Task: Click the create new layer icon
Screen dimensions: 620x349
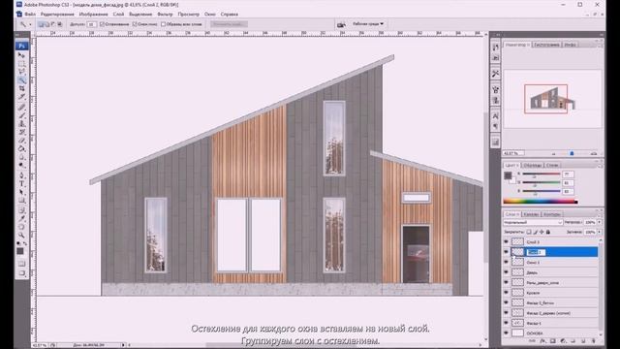Action: coord(583,340)
